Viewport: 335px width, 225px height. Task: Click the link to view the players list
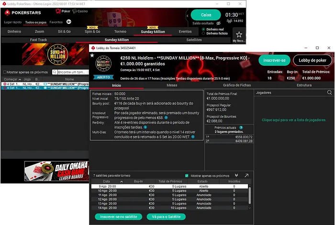[294, 120]
